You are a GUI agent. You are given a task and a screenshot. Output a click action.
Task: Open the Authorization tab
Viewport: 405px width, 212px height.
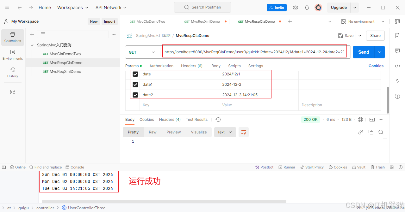coord(161,66)
